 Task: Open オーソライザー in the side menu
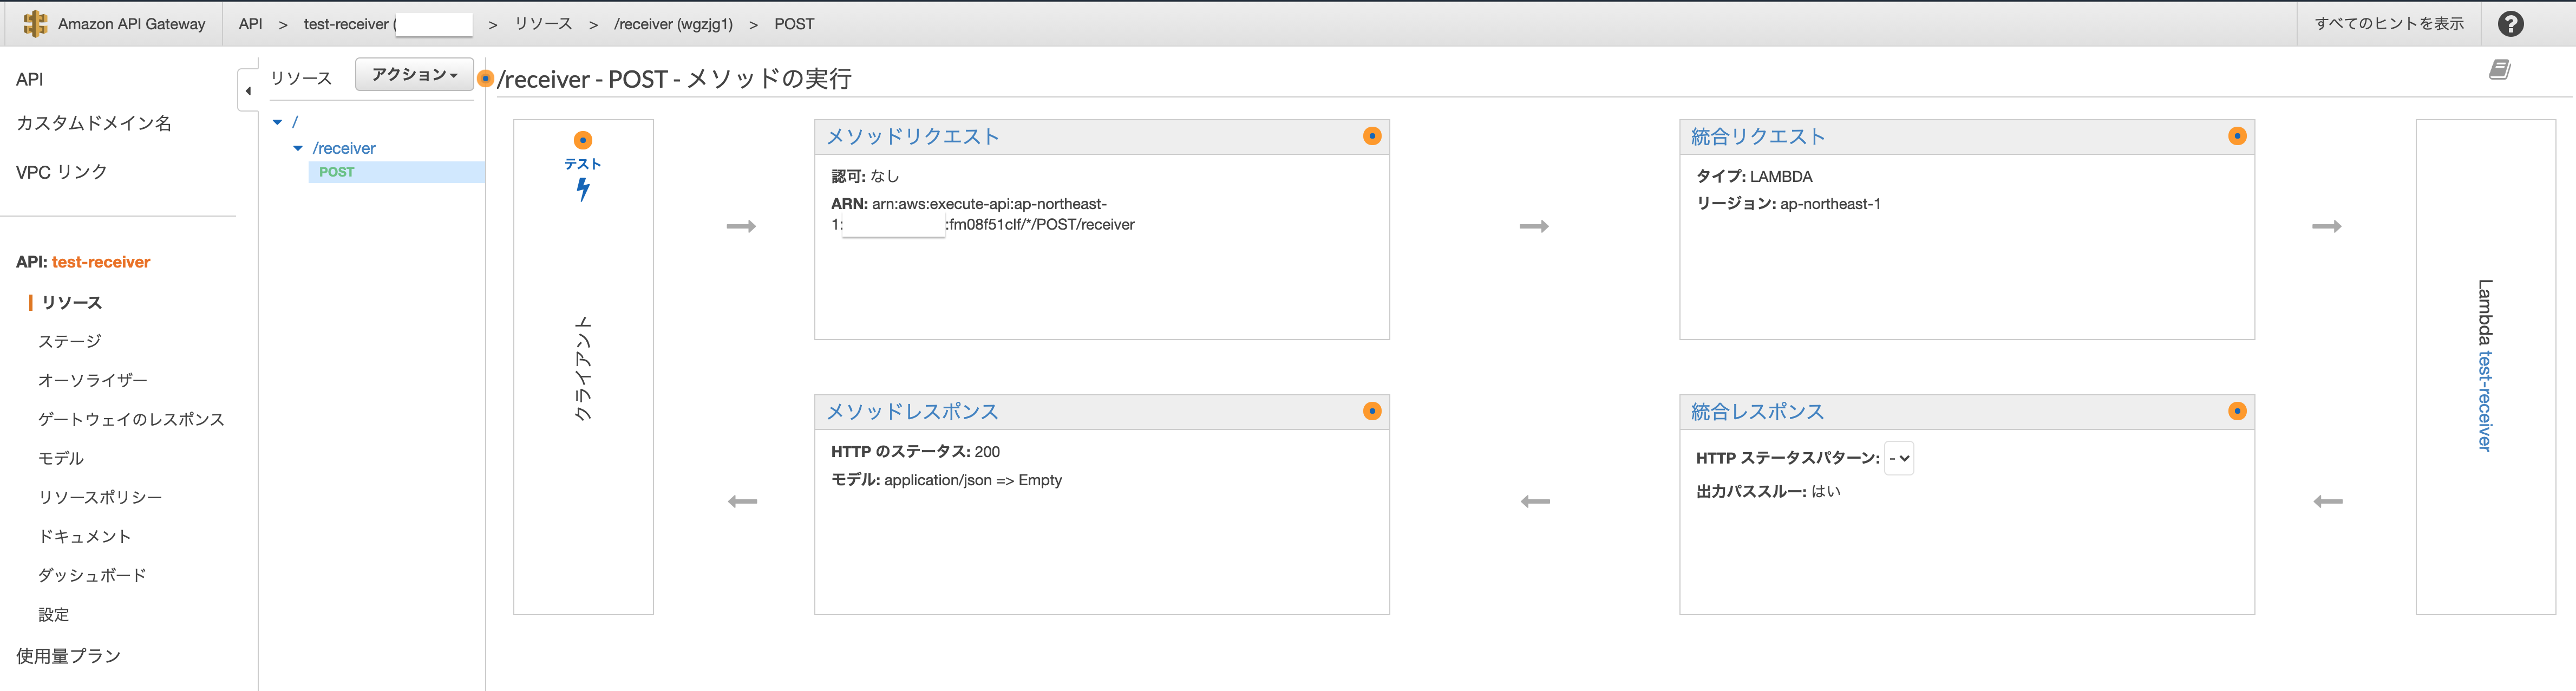tap(93, 380)
